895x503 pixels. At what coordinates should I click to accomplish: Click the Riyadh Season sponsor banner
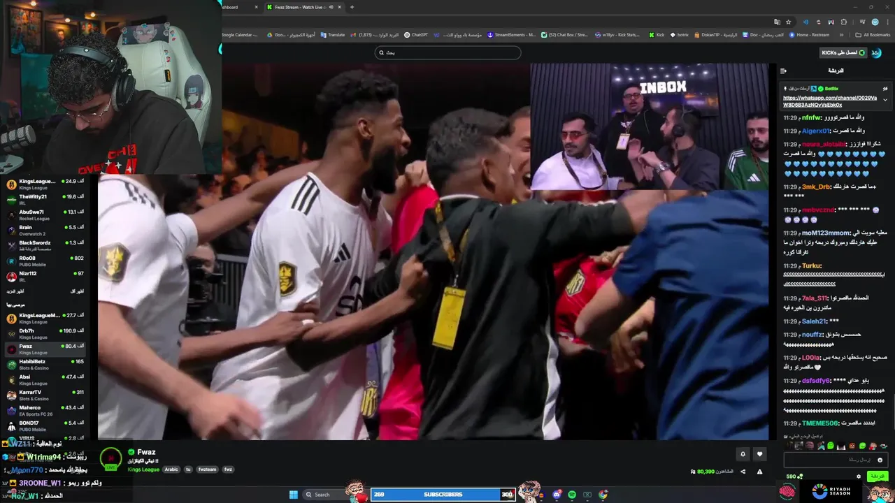click(830, 492)
